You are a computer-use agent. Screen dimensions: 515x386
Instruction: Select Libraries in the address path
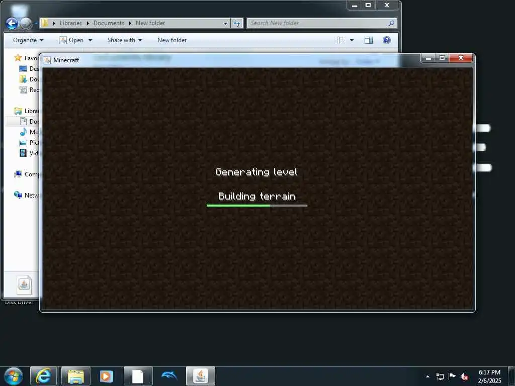[70, 23]
